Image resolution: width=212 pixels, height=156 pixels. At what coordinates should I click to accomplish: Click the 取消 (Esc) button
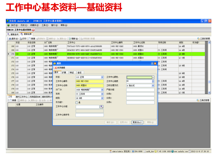(137, 122)
